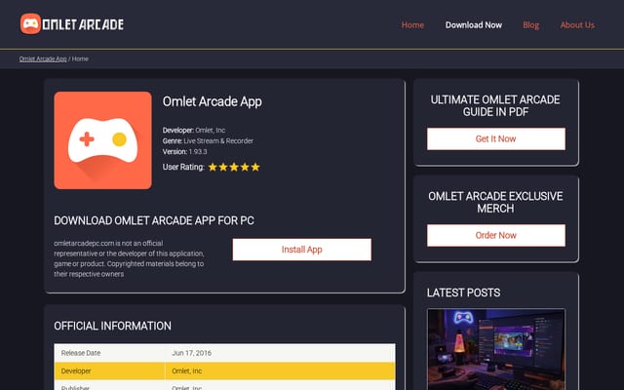The height and width of the screenshot is (390, 624).
Task: Click the Install App button
Action: coord(302,250)
